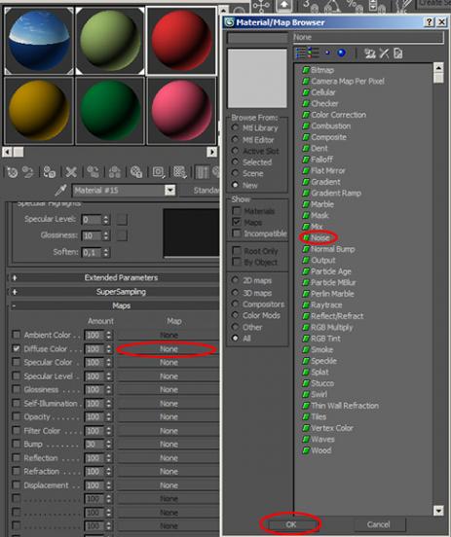Viewport: 451px width, 537px height.
Task: Select the Mtl Library radio button
Action: 235,127
